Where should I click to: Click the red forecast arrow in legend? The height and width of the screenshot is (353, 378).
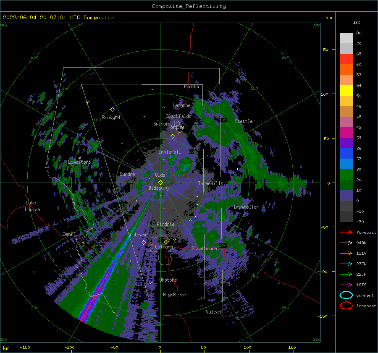coord(346,232)
